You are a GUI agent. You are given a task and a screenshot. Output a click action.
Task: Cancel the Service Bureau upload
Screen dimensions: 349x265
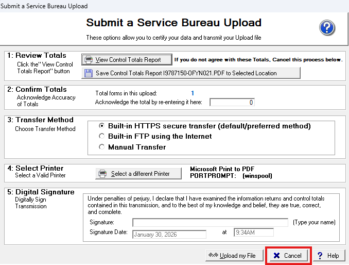click(x=288, y=256)
